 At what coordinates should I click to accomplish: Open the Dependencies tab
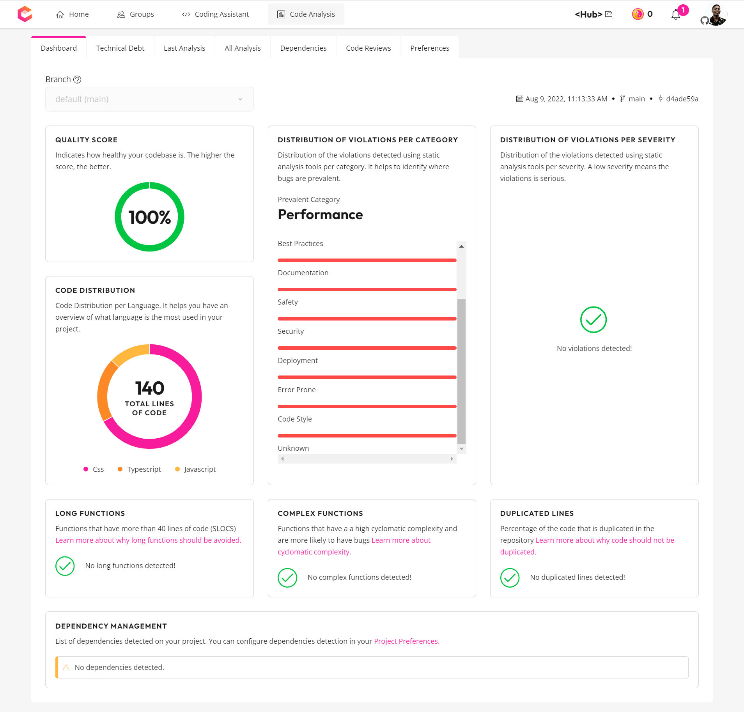303,48
